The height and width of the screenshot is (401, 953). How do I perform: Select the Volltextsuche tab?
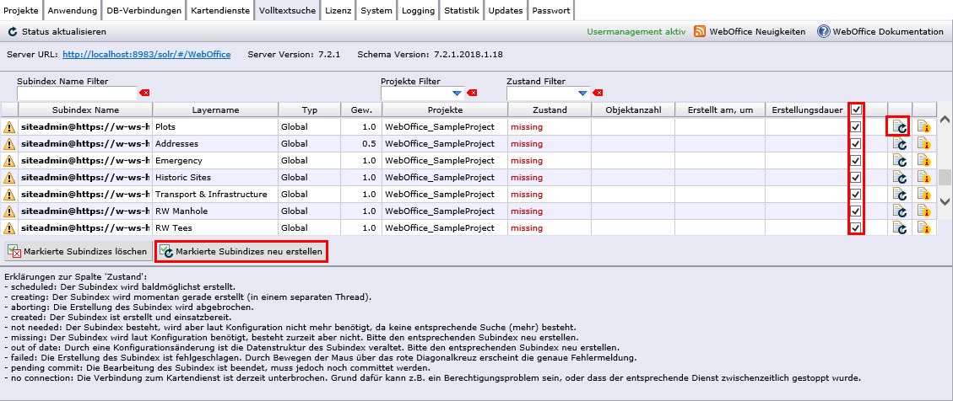(288, 10)
